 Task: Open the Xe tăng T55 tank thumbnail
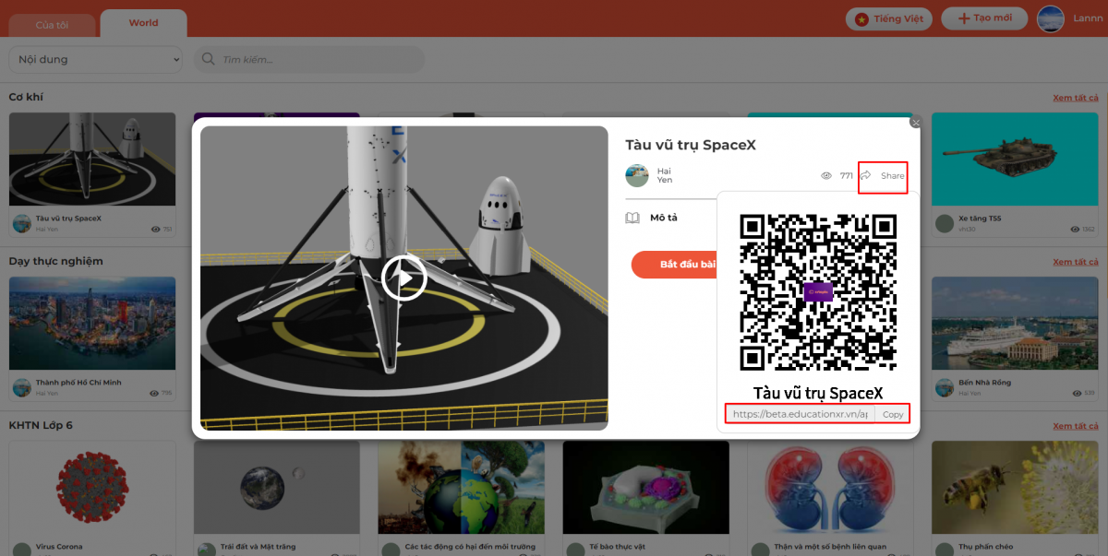coord(1015,159)
